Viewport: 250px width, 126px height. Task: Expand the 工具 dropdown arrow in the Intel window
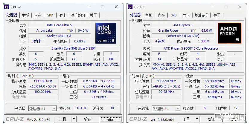[74, 119]
